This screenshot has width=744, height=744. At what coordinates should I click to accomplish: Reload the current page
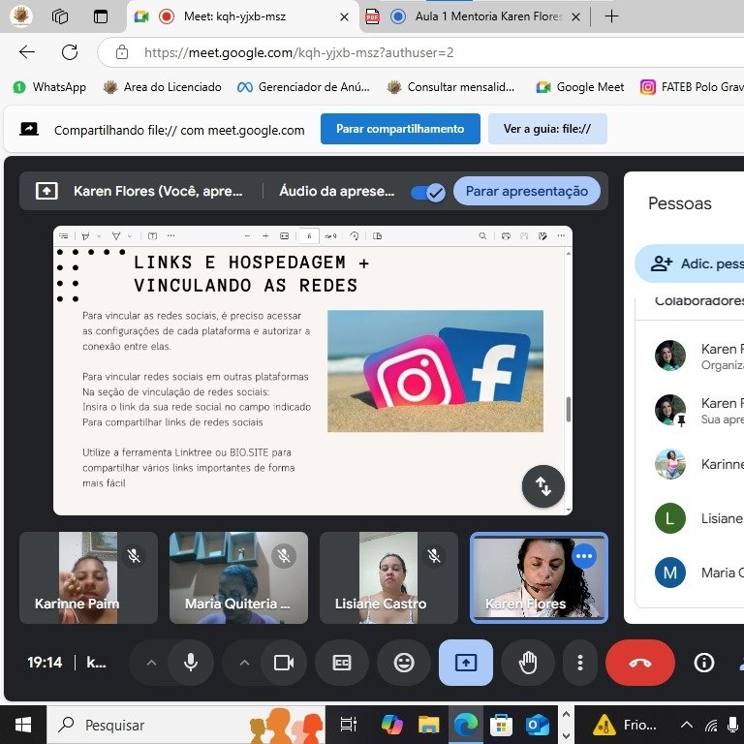pos(70,51)
